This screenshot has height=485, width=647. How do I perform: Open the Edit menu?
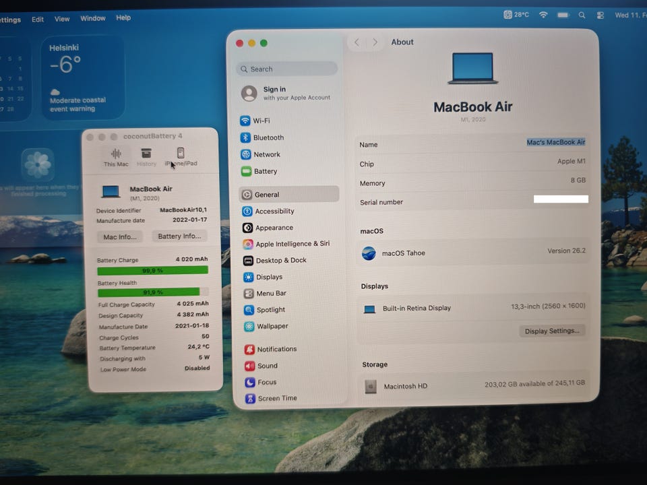pos(38,20)
